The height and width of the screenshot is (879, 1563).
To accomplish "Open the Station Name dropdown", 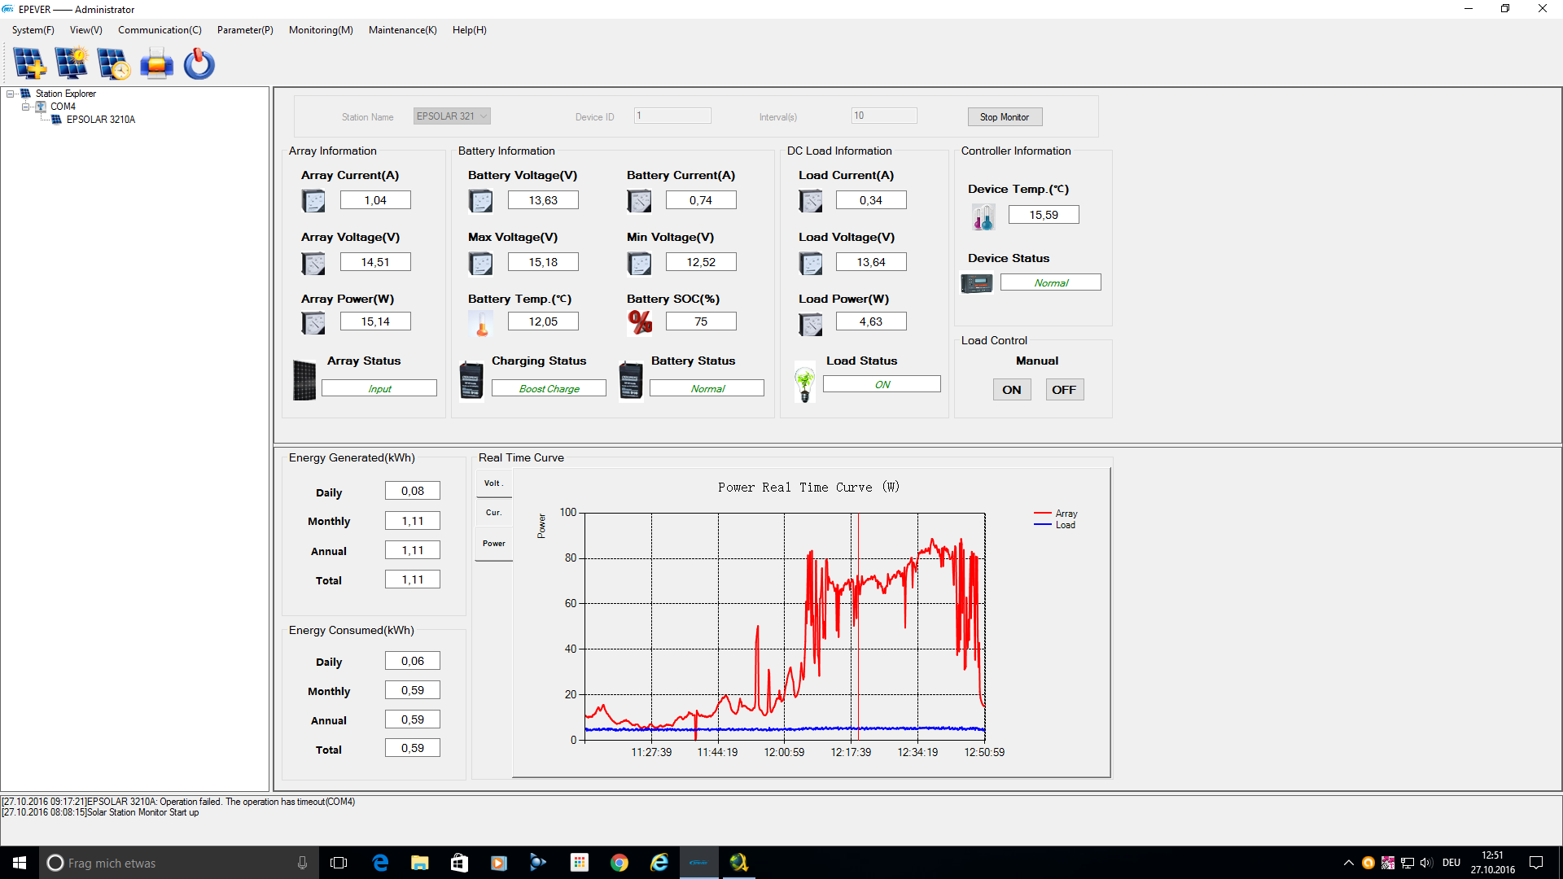I will point(484,116).
